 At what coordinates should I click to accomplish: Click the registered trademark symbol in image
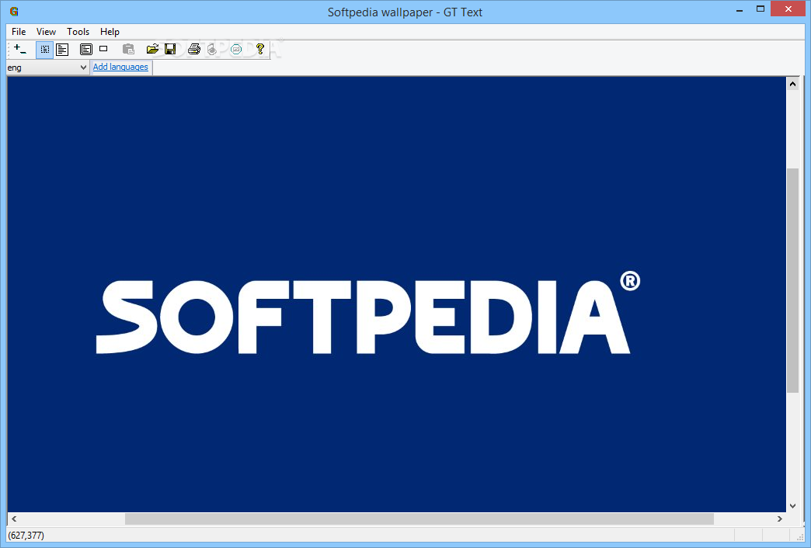(630, 281)
